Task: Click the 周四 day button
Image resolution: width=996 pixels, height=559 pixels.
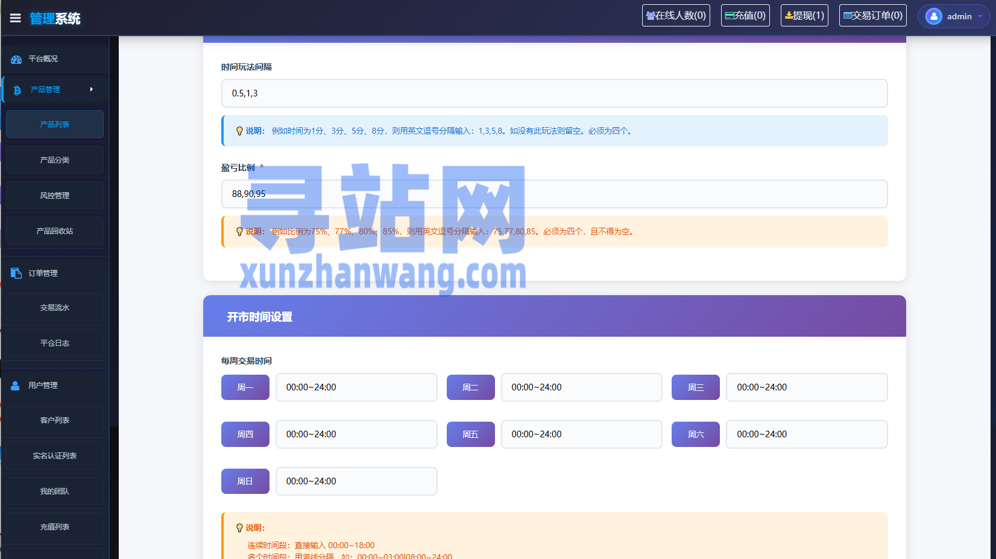Action: [245, 434]
